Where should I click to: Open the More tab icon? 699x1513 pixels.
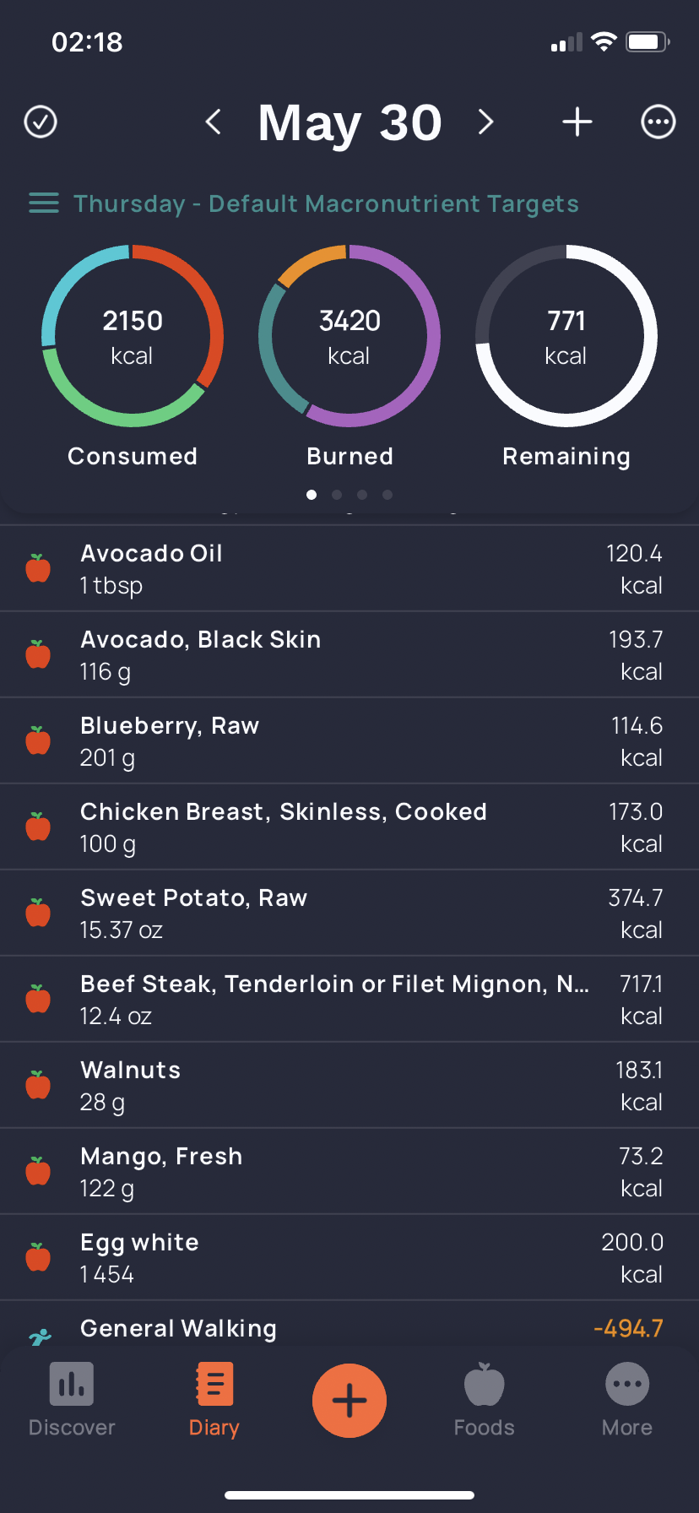coord(627,1385)
